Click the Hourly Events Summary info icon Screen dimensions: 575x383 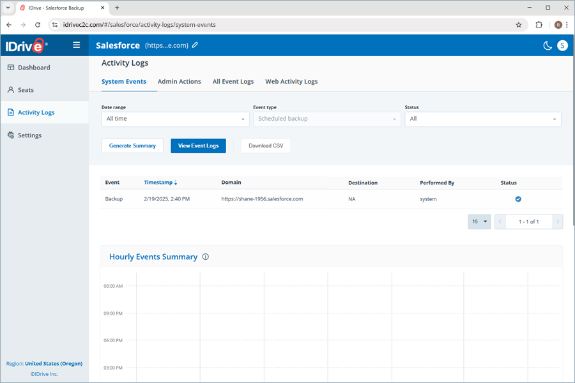(206, 257)
